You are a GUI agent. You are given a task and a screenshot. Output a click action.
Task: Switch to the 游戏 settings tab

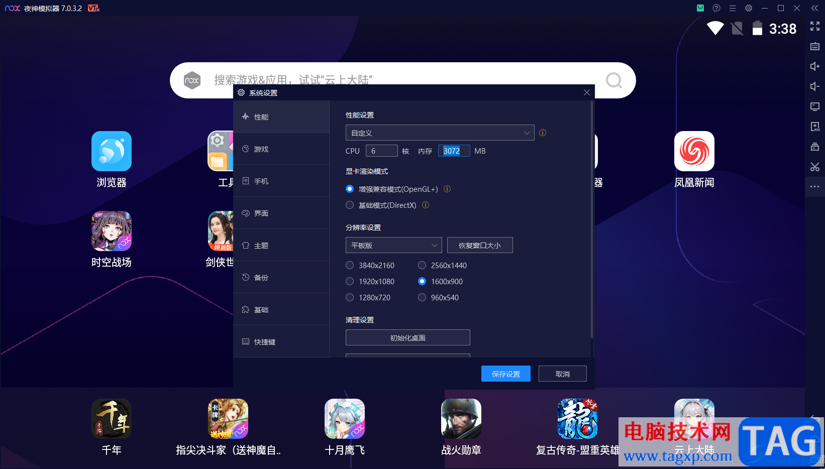point(281,149)
